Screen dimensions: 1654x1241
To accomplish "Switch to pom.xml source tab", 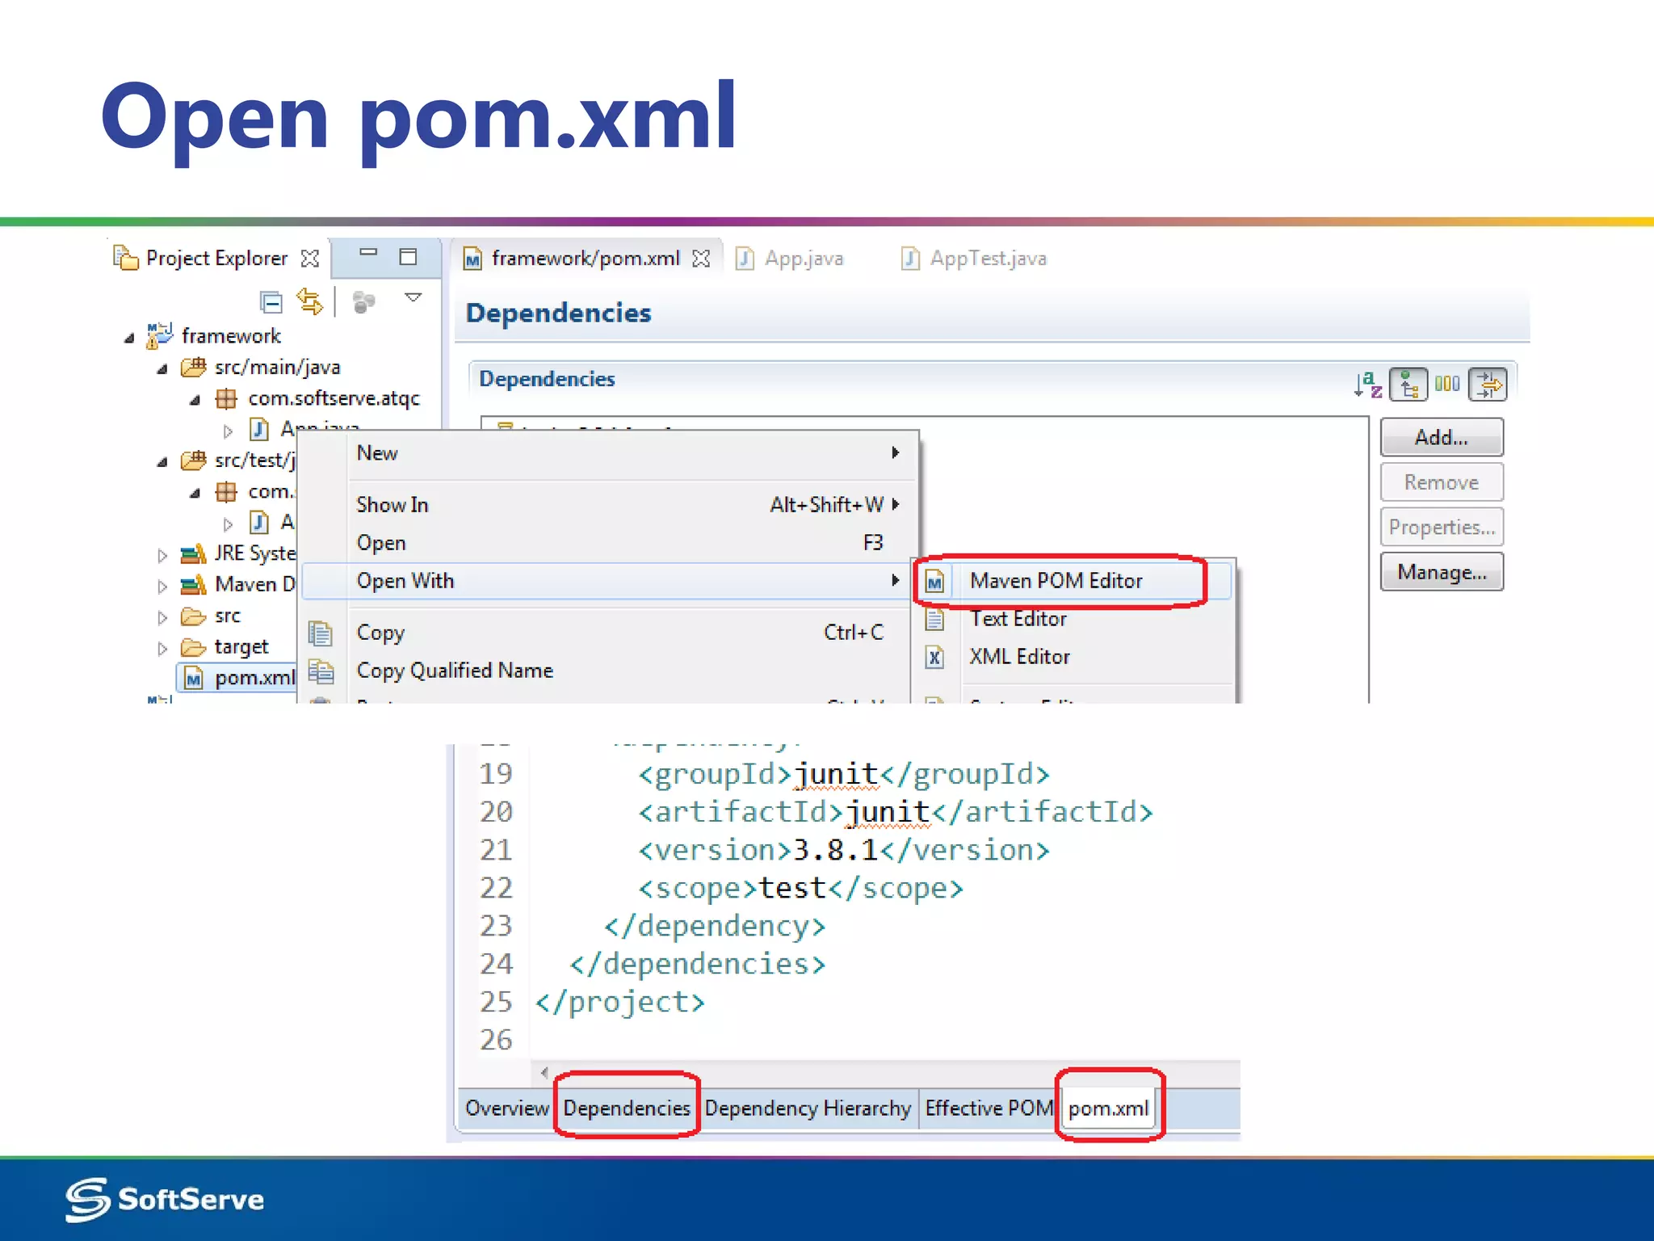I will pos(1109,1108).
